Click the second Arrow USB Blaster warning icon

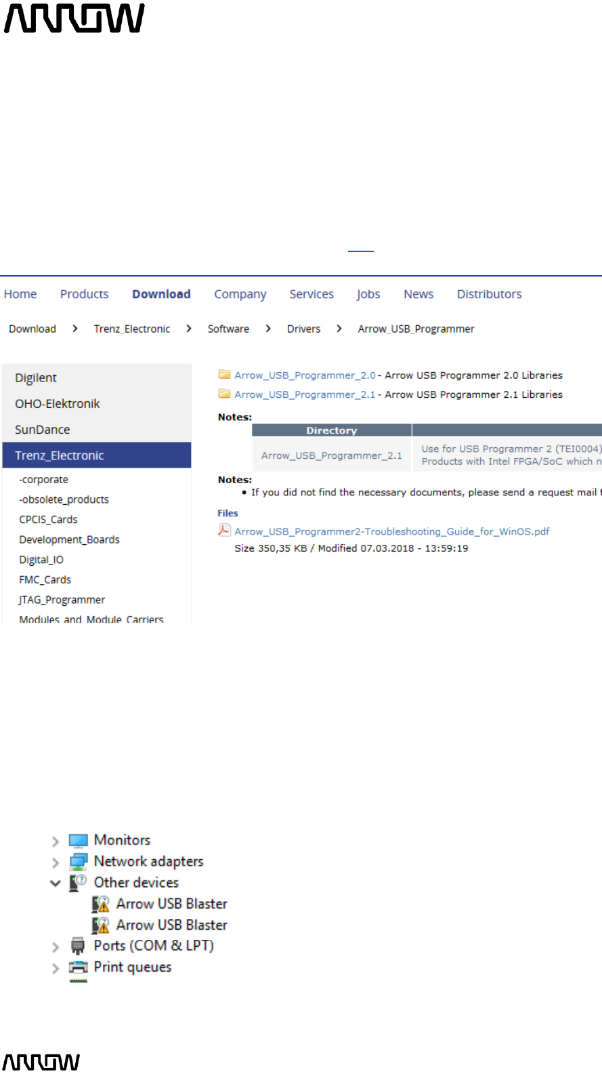pyautogui.click(x=101, y=925)
